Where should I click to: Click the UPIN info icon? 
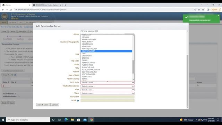(x=78, y=100)
